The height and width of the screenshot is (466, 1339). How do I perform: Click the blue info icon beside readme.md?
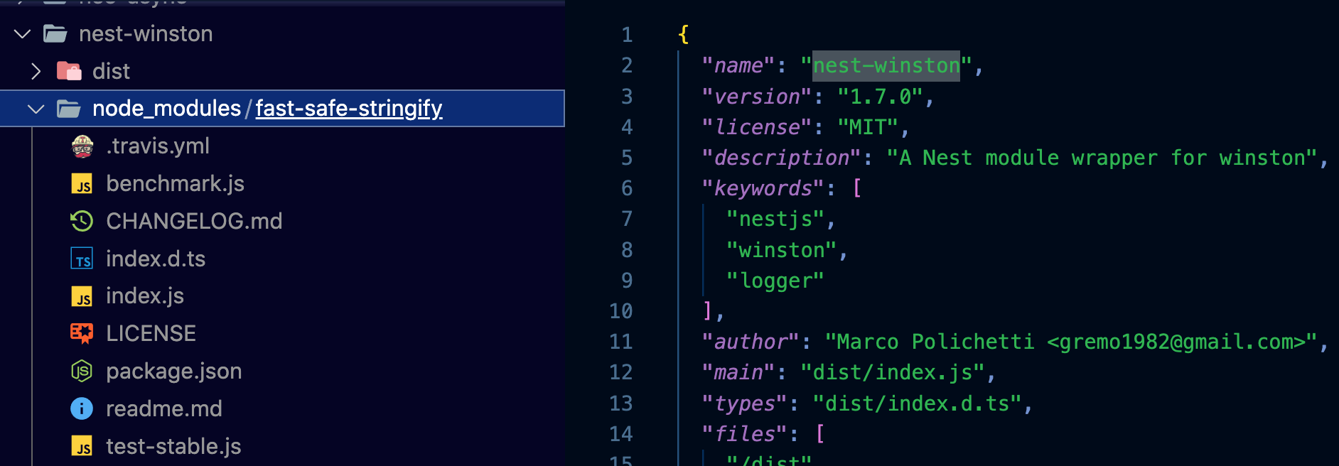click(x=82, y=408)
